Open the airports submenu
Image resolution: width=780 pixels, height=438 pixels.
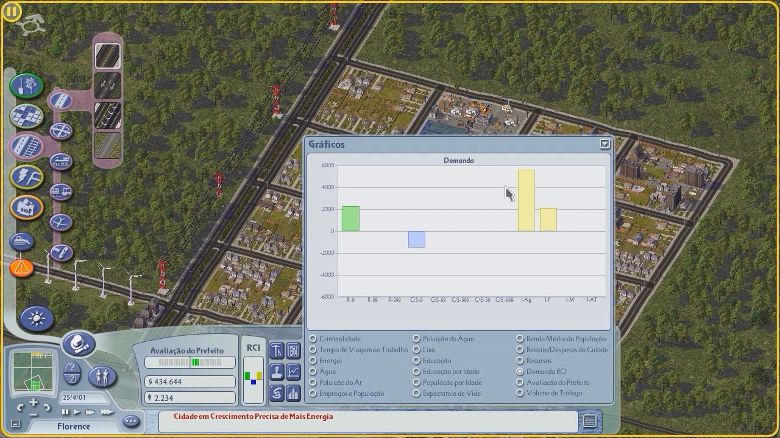(60, 222)
